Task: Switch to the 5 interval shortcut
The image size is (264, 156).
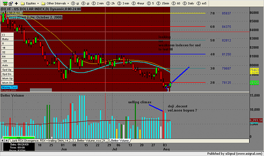Action: [x=150, y=3]
